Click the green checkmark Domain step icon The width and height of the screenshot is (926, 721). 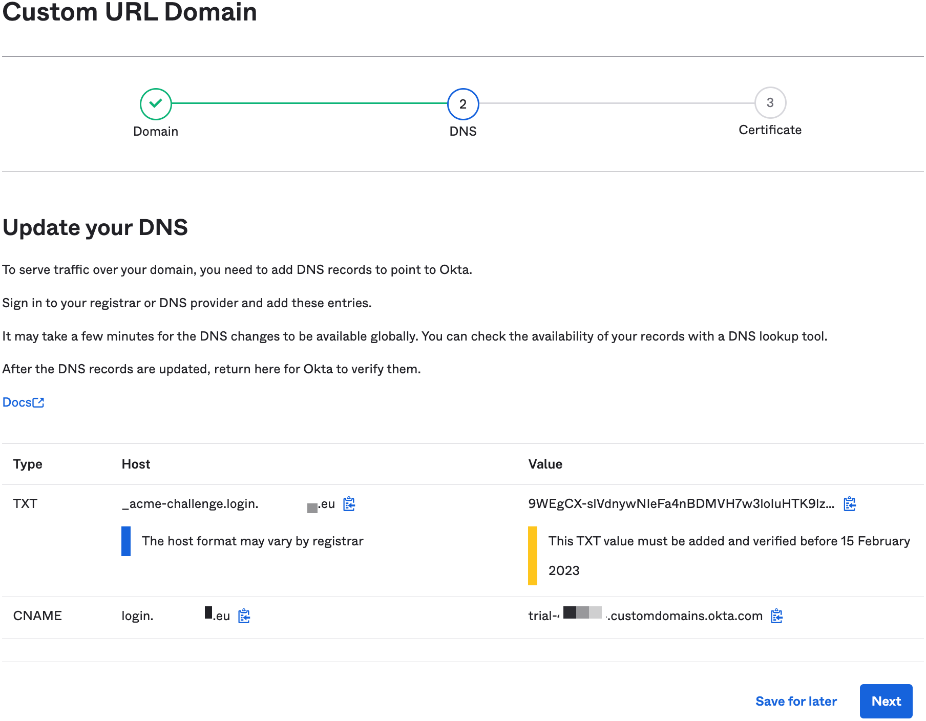156,103
